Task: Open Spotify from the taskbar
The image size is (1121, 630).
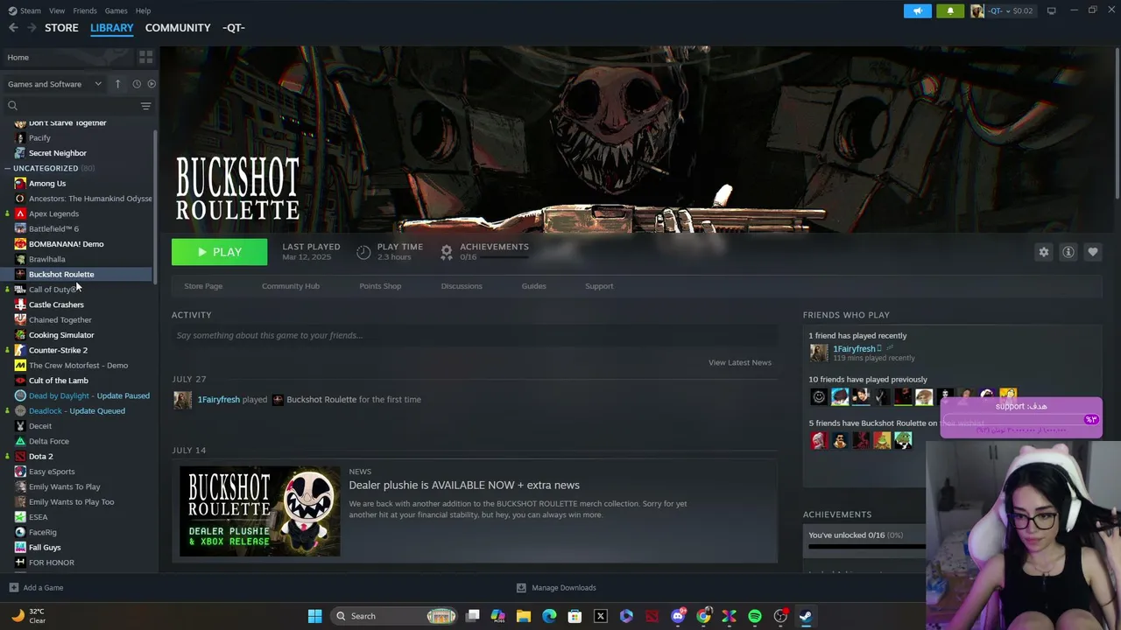Action: (755, 616)
